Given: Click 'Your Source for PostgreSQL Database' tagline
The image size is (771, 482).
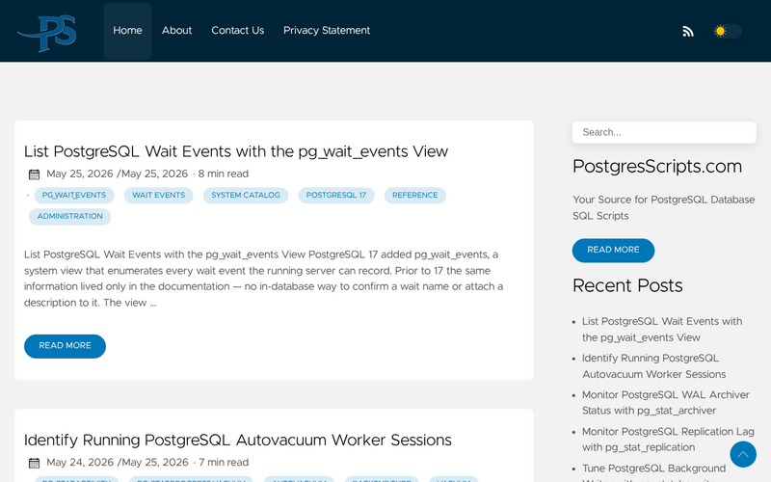Looking at the screenshot, I should coord(663,207).
